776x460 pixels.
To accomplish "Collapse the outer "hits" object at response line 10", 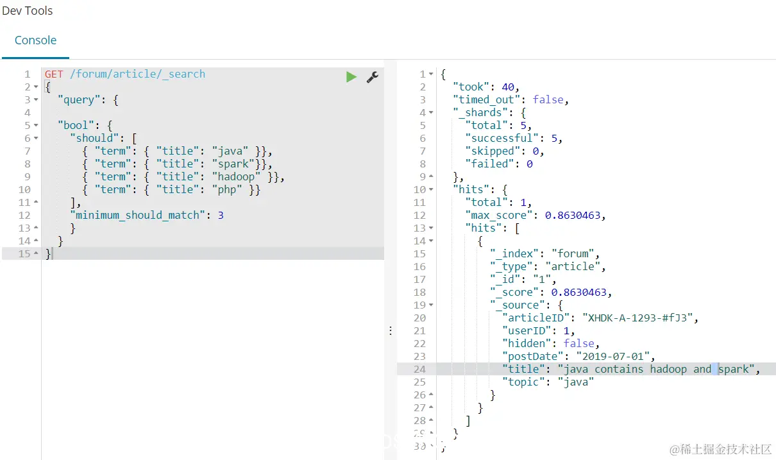I will pyautogui.click(x=431, y=190).
